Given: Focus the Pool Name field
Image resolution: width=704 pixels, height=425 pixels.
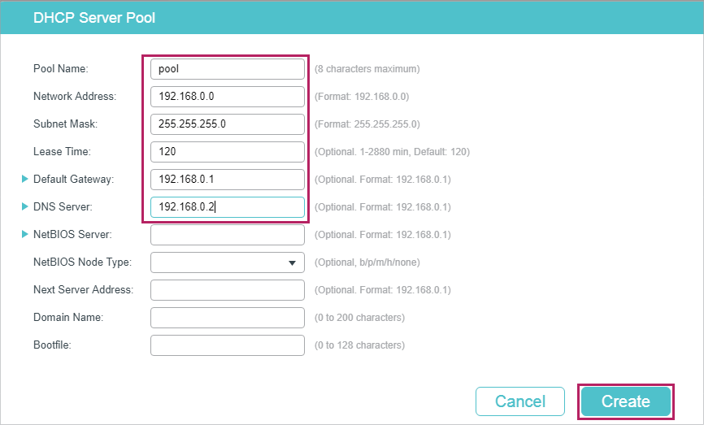Looking at the screenshot, I should tap(227, 69).
